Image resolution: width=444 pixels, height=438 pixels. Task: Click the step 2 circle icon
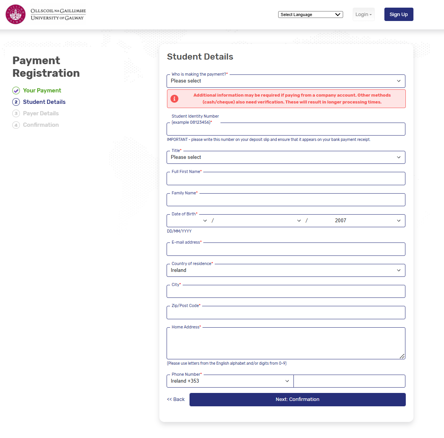point(16,102)
